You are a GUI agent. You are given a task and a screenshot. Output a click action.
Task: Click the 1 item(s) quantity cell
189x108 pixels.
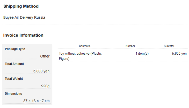(x=142, y=54)
